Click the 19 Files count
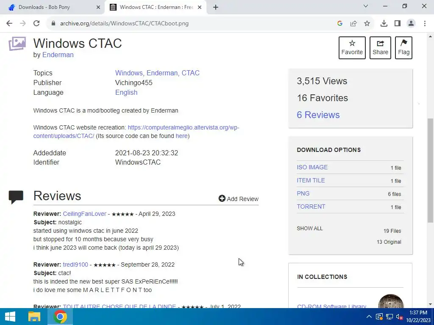 tap(392, 231)
